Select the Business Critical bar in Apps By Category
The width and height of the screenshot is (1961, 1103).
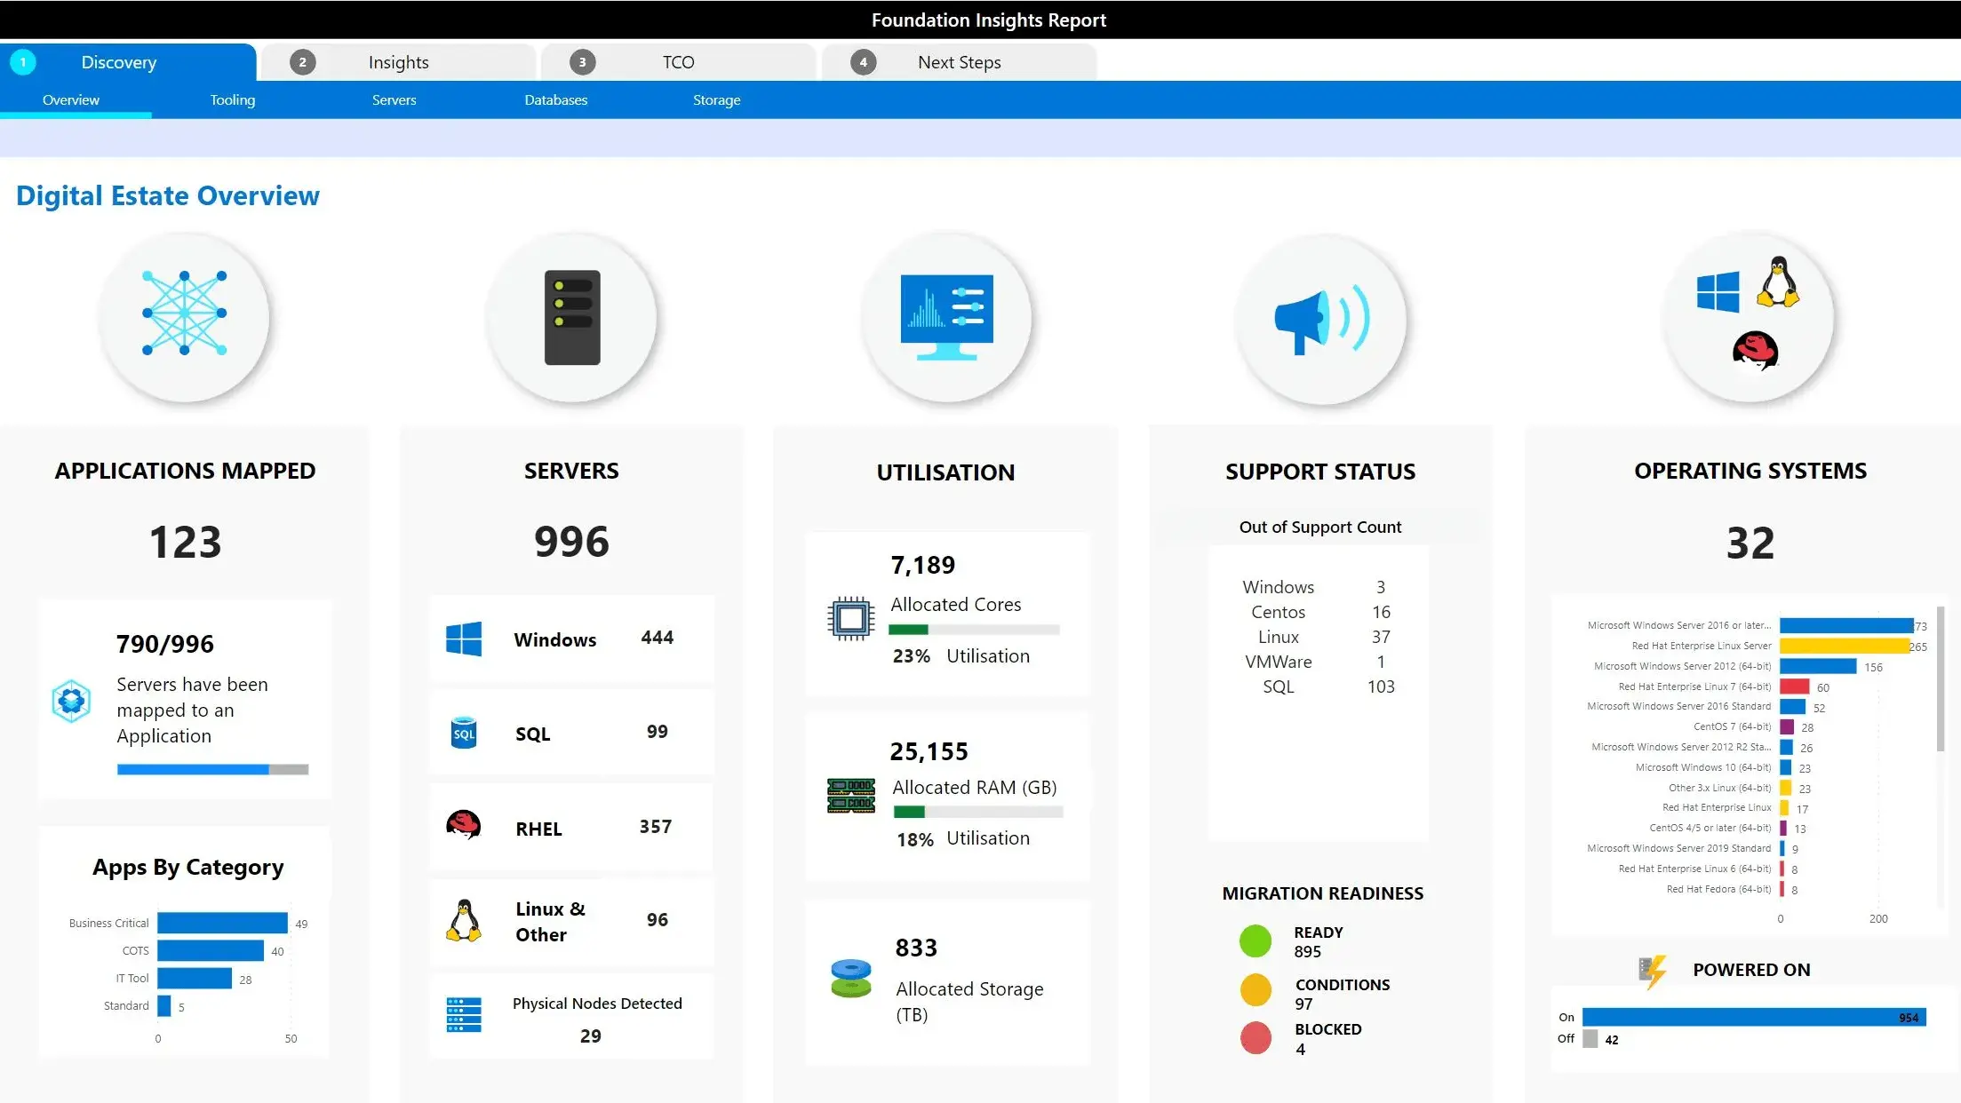click(222, 923)
